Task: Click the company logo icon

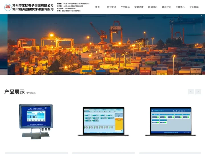Action: pyautogui.click(x=8, y=7)
